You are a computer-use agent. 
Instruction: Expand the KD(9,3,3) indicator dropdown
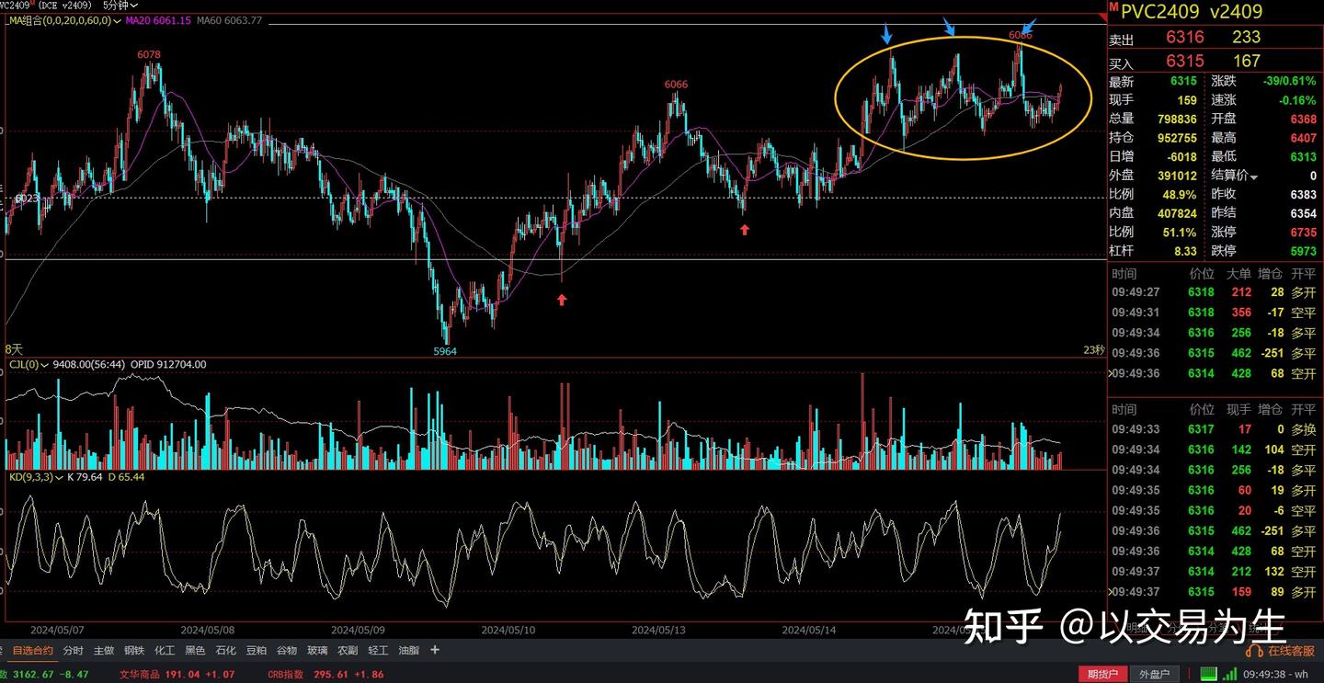60,477
